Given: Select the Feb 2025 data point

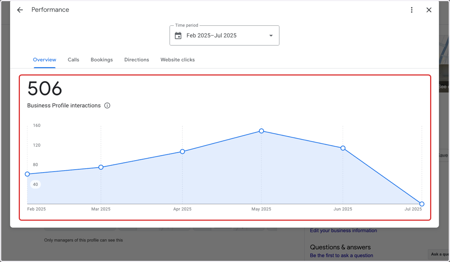Looking at the screenshot, I should (27, 174).
